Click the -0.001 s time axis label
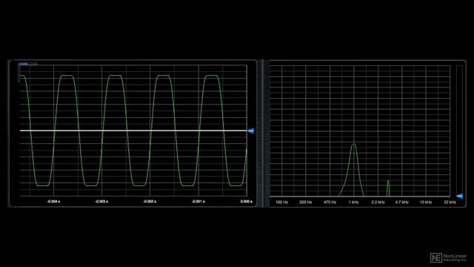 point(198,202)
